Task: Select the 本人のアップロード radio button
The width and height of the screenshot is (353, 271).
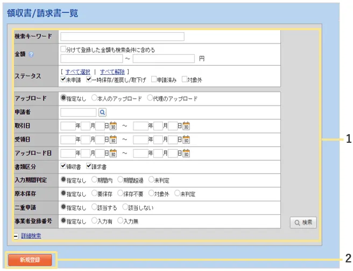Action: pos(95,99)
